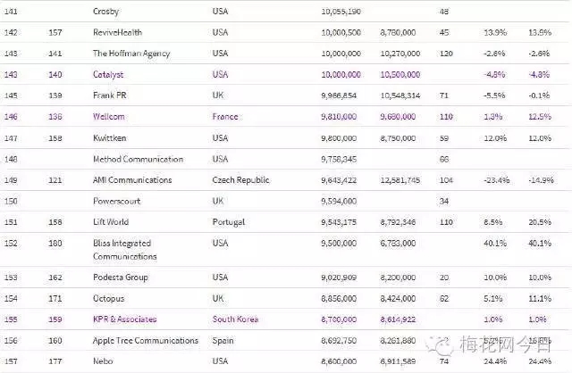This screenshot has height=373, width=572.
Task: Select the Octopus agency name
Action: tap(110, 298)
